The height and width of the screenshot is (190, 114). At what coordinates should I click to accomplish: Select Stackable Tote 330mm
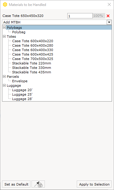[31, 68]
